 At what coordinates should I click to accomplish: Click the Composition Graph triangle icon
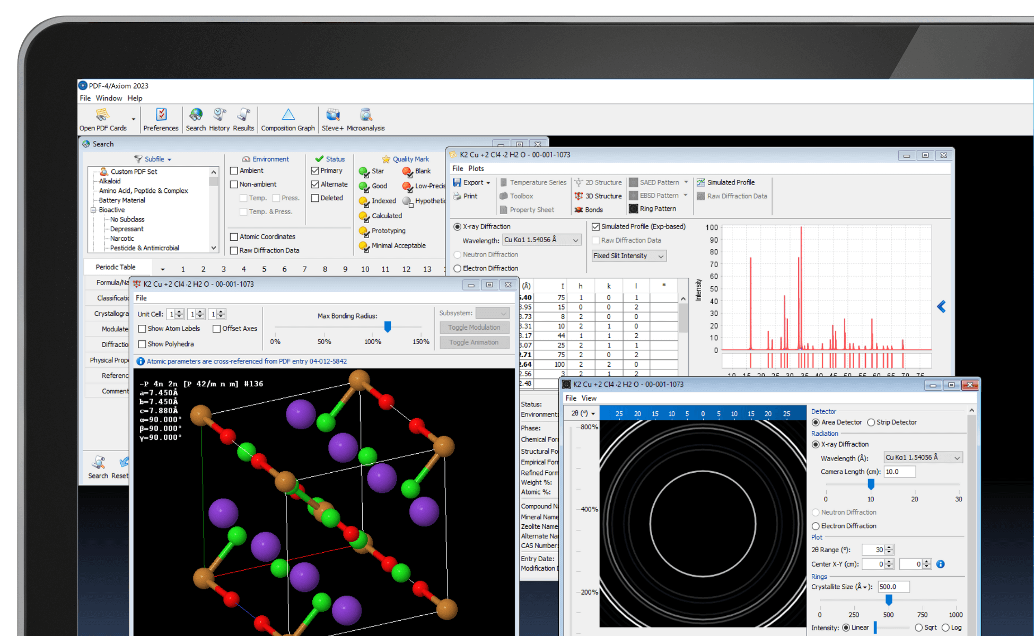tap(288, 115)
